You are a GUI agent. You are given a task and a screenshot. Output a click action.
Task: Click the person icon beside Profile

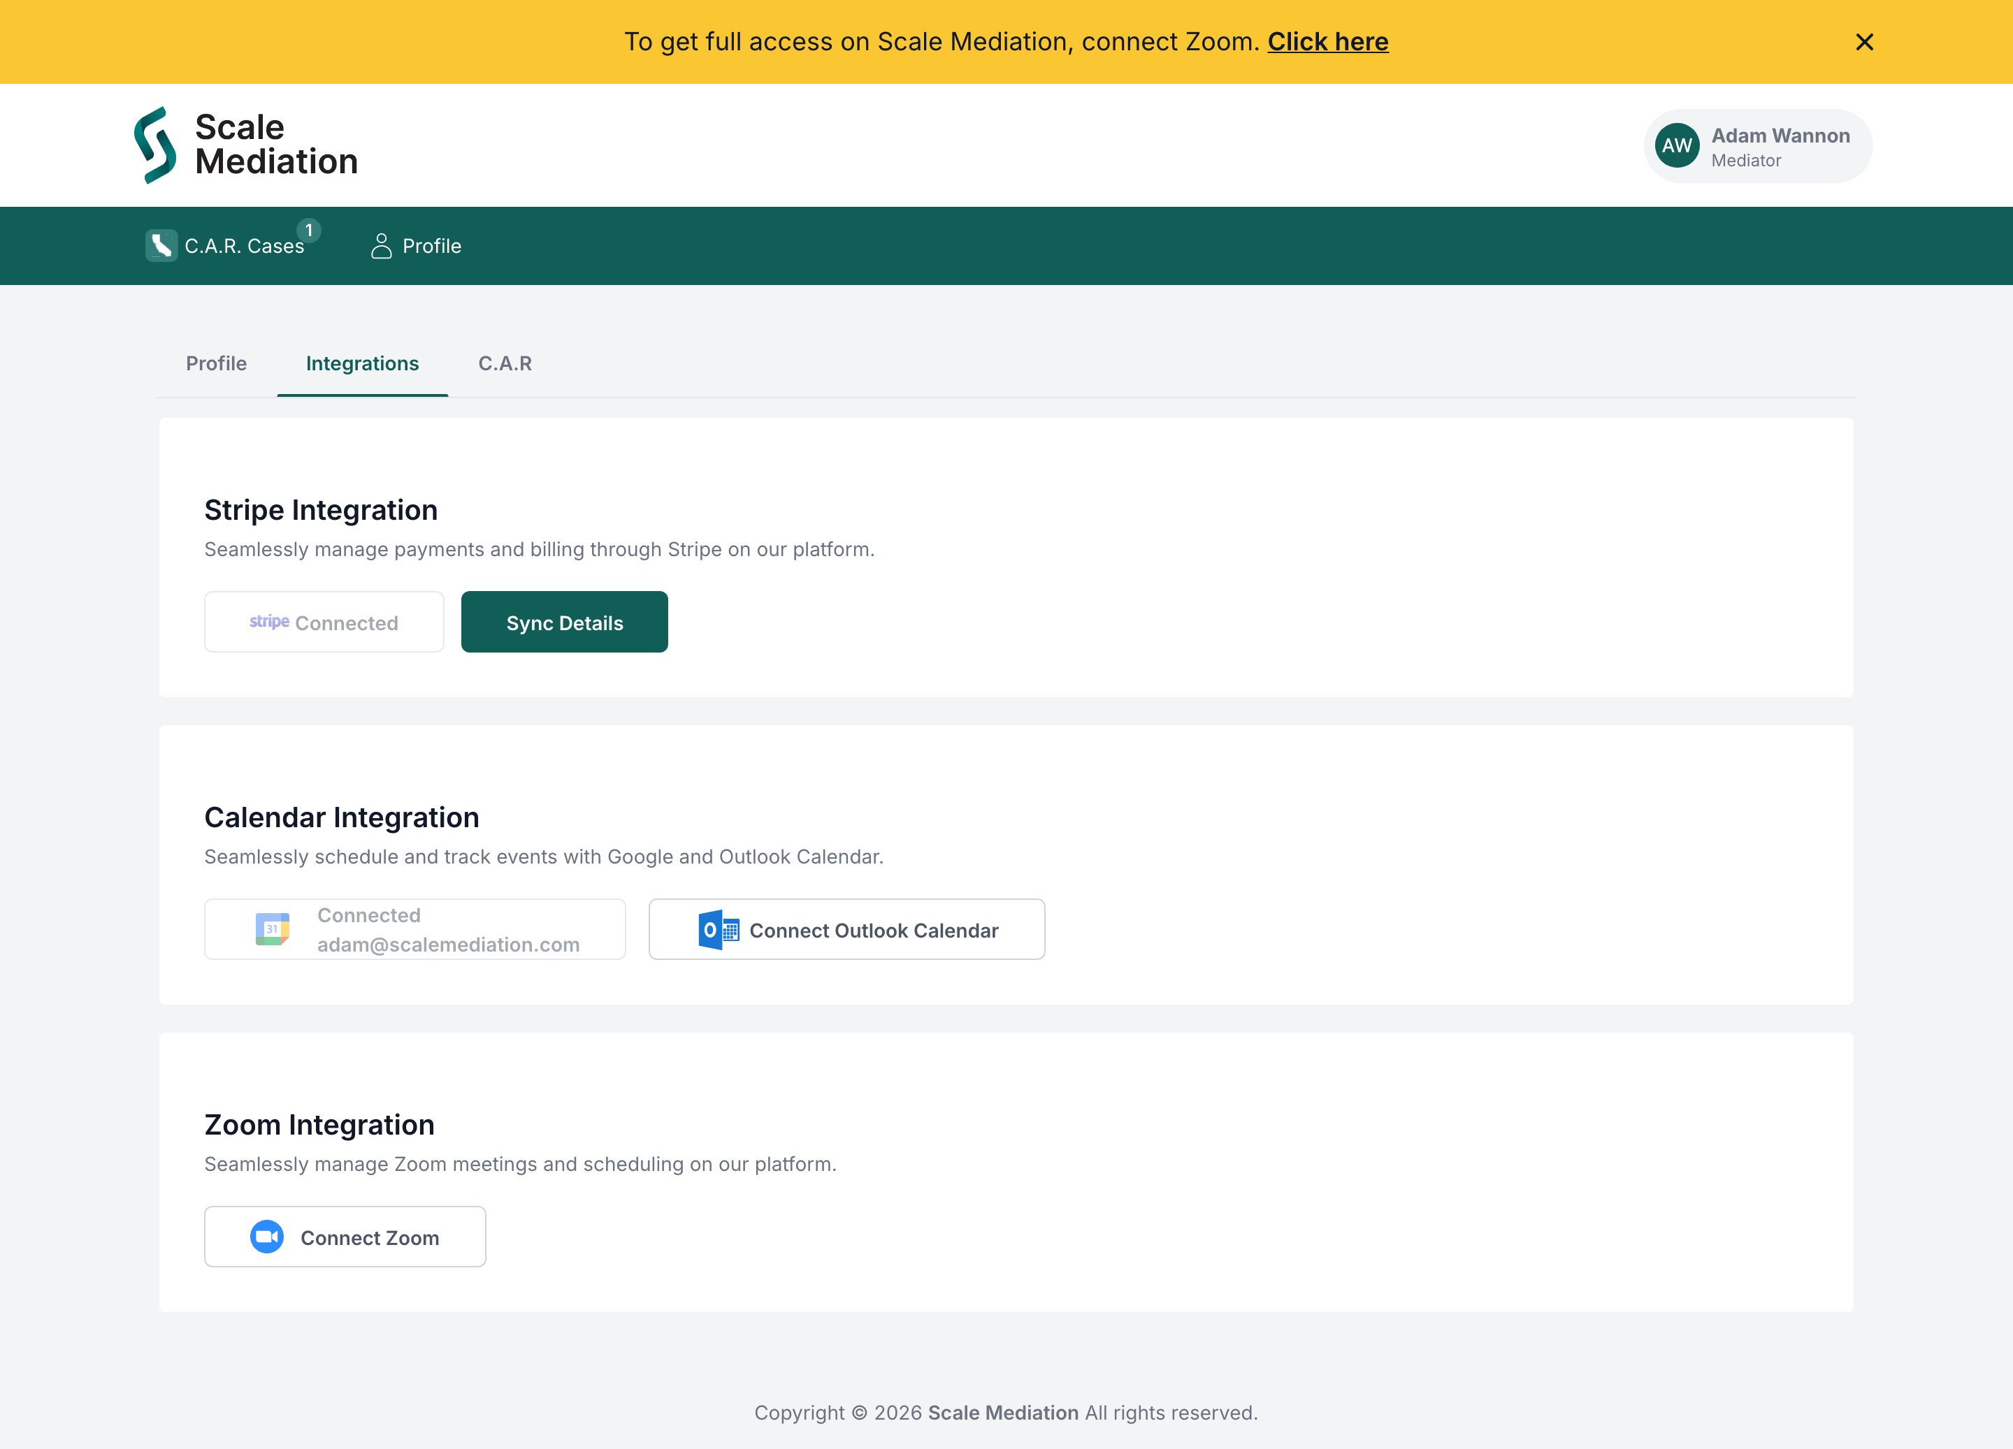381,246
